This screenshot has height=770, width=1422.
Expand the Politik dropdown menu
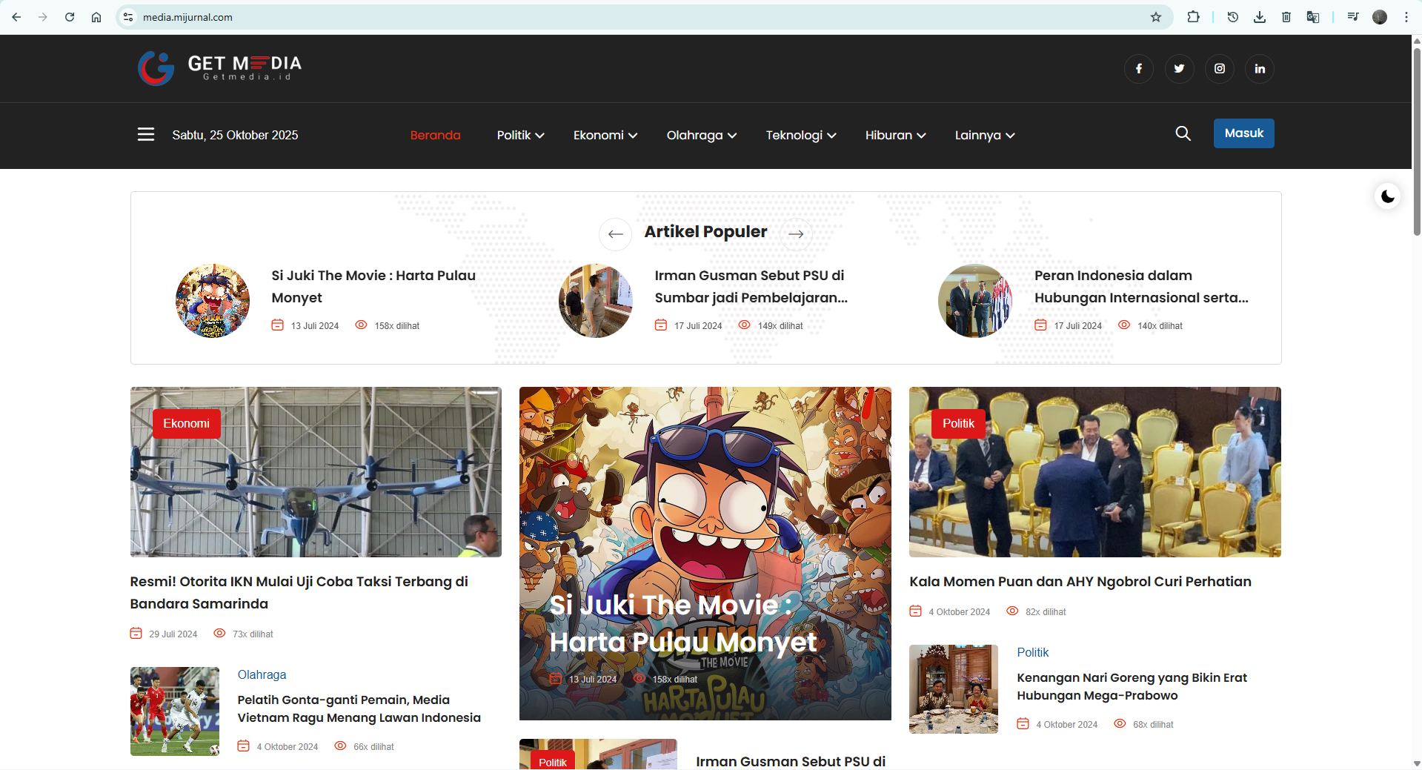point(520,135)
